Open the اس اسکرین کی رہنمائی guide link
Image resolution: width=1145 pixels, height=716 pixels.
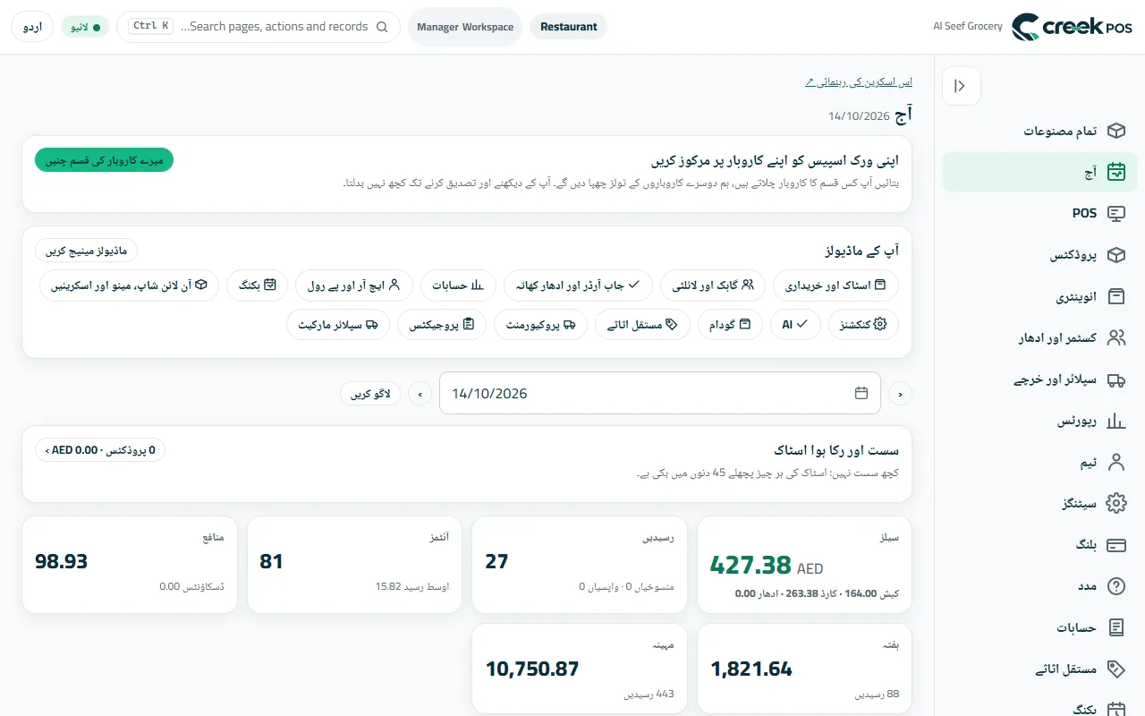click(x=859, y=81)
